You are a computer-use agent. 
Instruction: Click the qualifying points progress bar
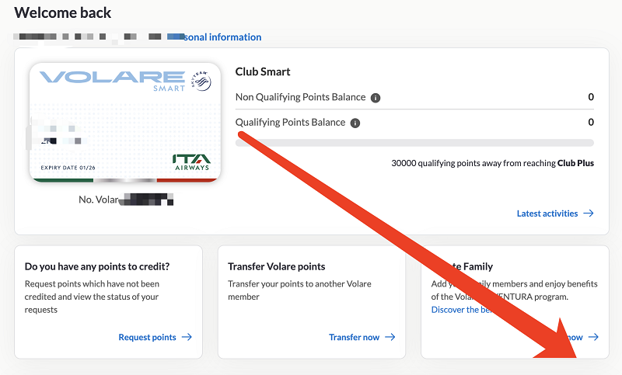tap(414, 143)
